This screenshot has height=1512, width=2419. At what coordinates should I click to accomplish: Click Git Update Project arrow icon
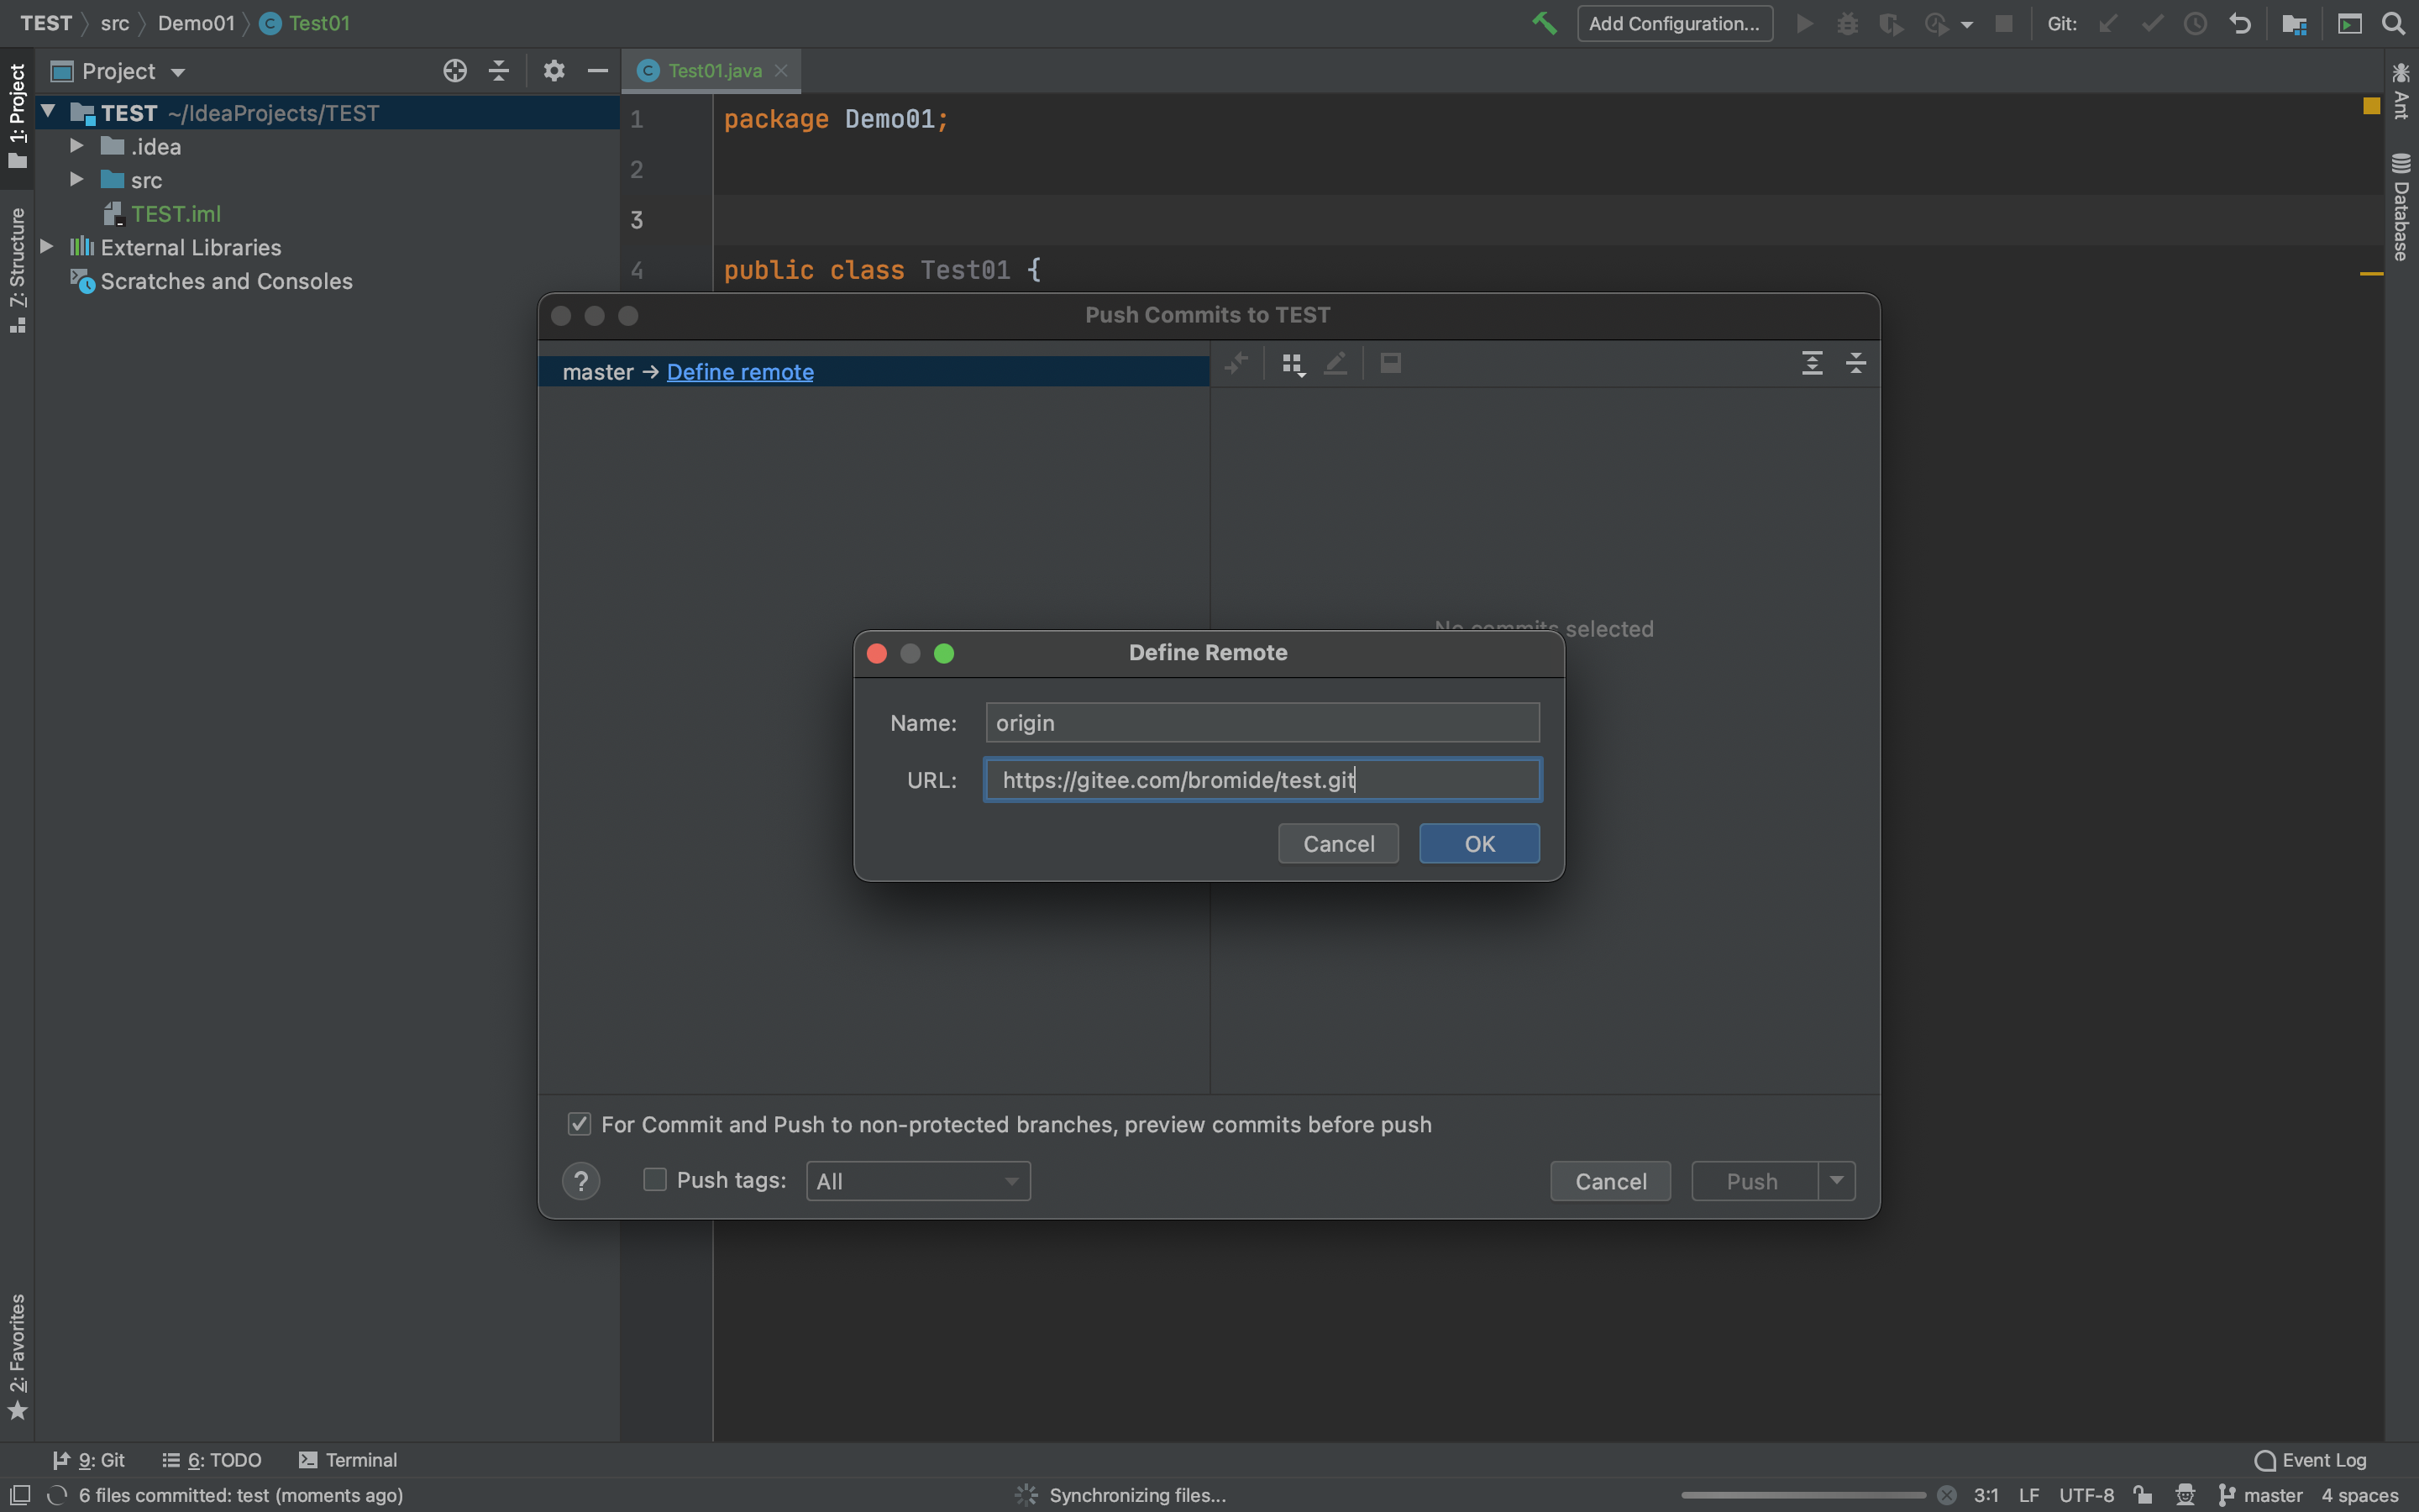click(2108, 23)
